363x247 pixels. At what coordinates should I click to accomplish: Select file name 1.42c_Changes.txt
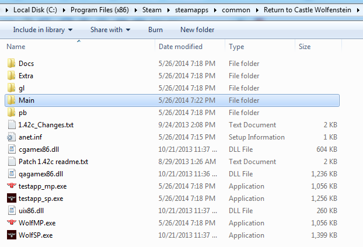(x=46, y=125)
